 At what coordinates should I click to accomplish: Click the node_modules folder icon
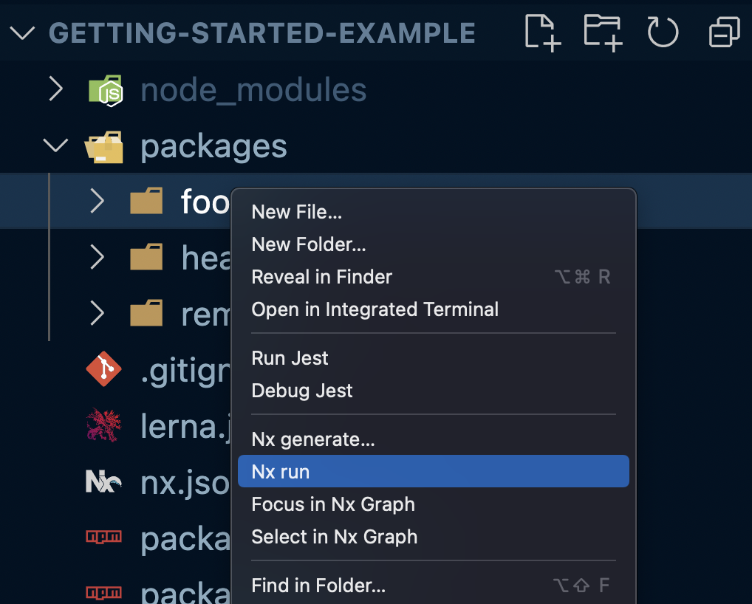pos(104,89)
